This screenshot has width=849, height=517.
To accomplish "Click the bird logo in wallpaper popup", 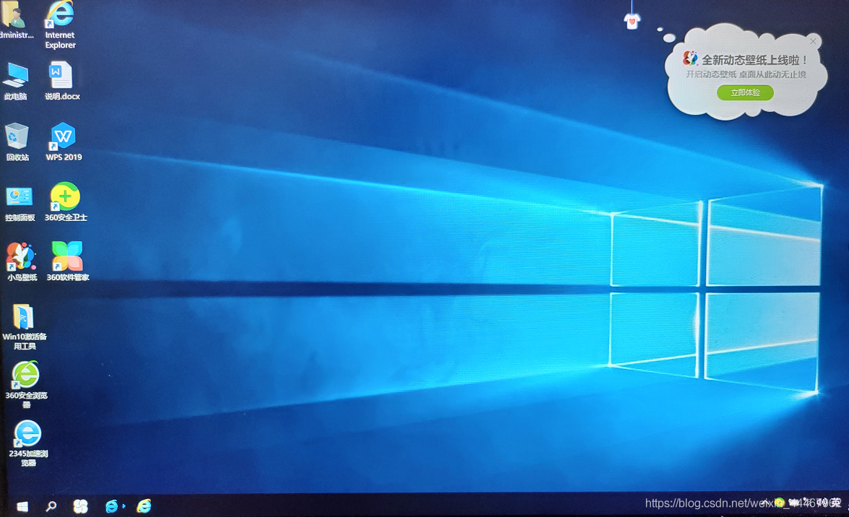I will (x=690, y=58).
